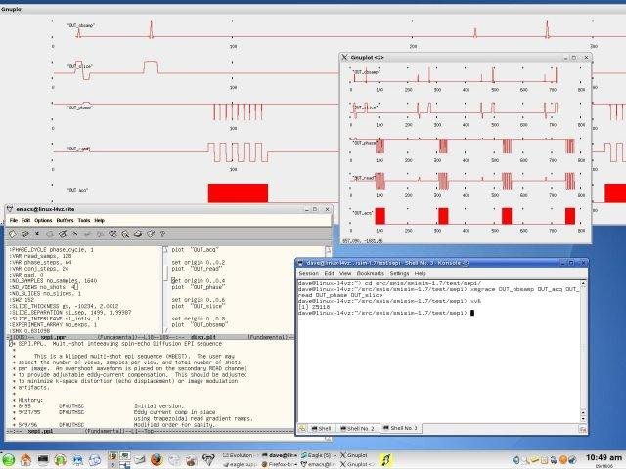The height and width of the screenshot is (469, 626).
Task: Click the Eagle (5) taskbar entry
Action: 317,455
